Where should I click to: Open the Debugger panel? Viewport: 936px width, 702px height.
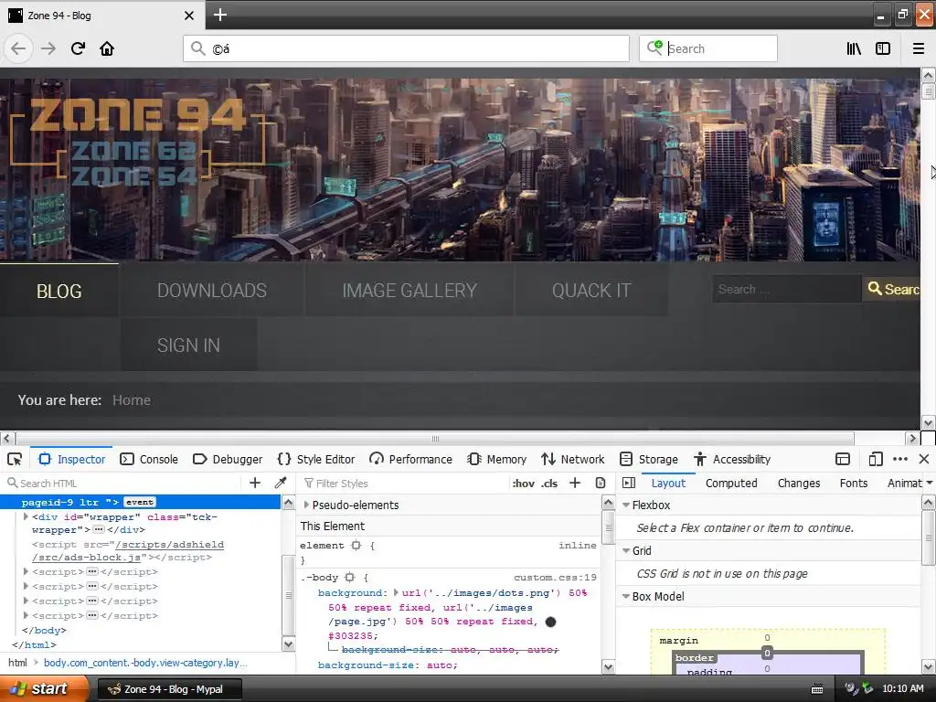[228, 459]
